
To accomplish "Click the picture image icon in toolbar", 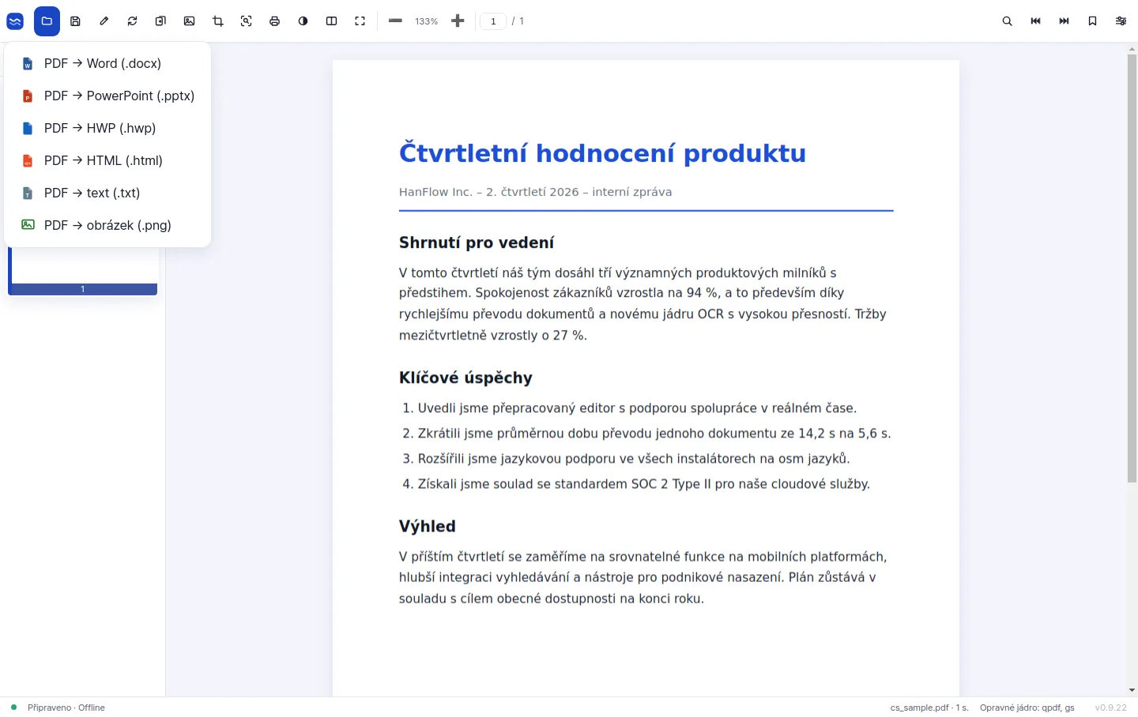I will coord(189,21).
